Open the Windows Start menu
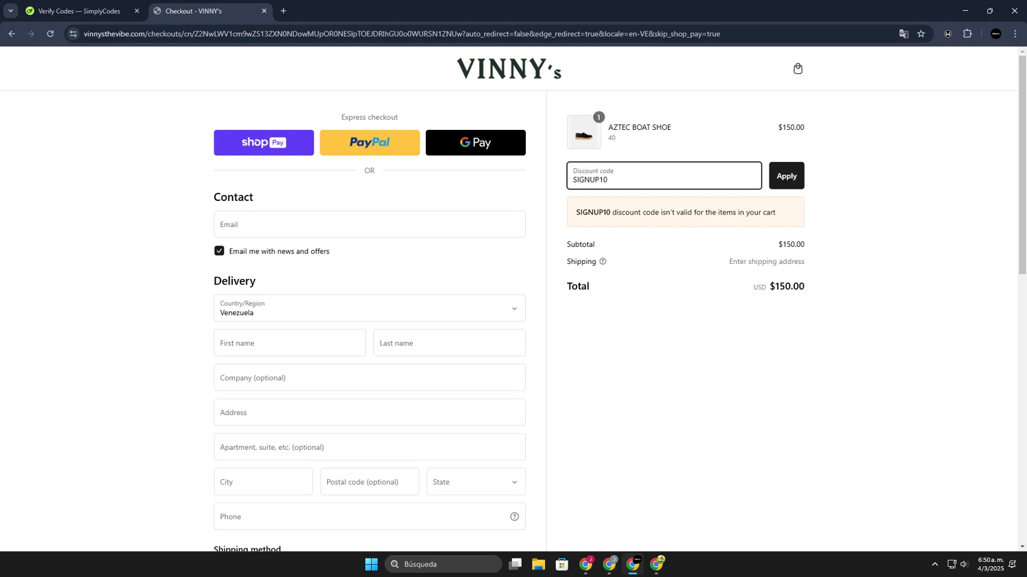Image resolution: width=1027 pixels, height=577 pixels. (x=371, y=564)
